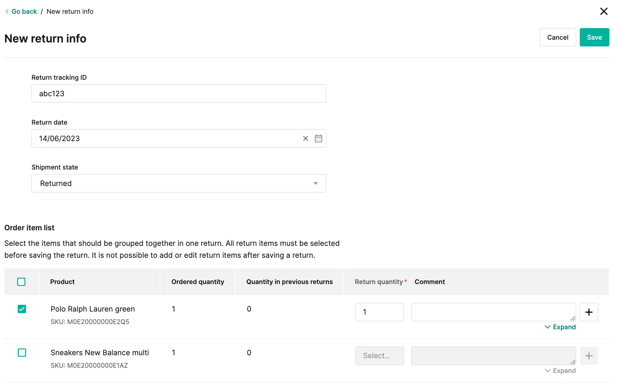This screenshot has height=383, width=618.
Task: Click plus icon for Sneakers New Balance row
Action: click(589, 356)
